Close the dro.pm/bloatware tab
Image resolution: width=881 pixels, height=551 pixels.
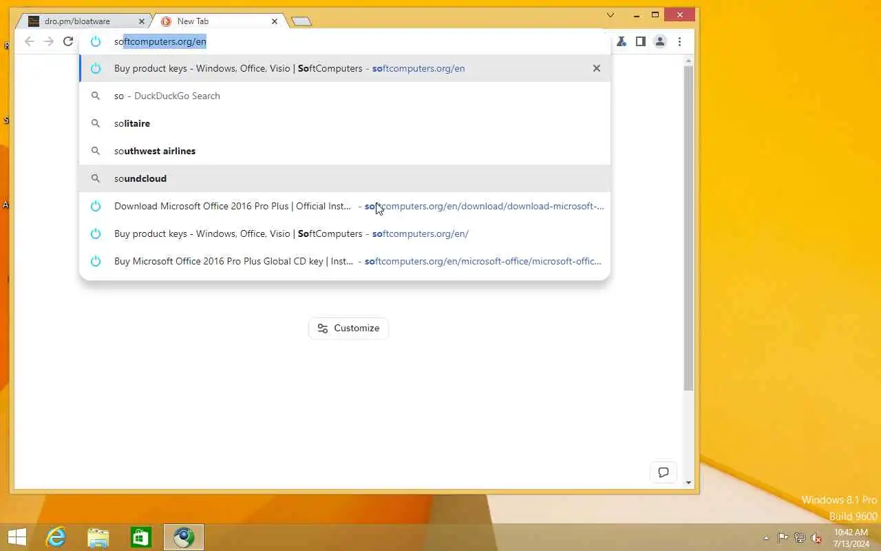tap(142, 21)
